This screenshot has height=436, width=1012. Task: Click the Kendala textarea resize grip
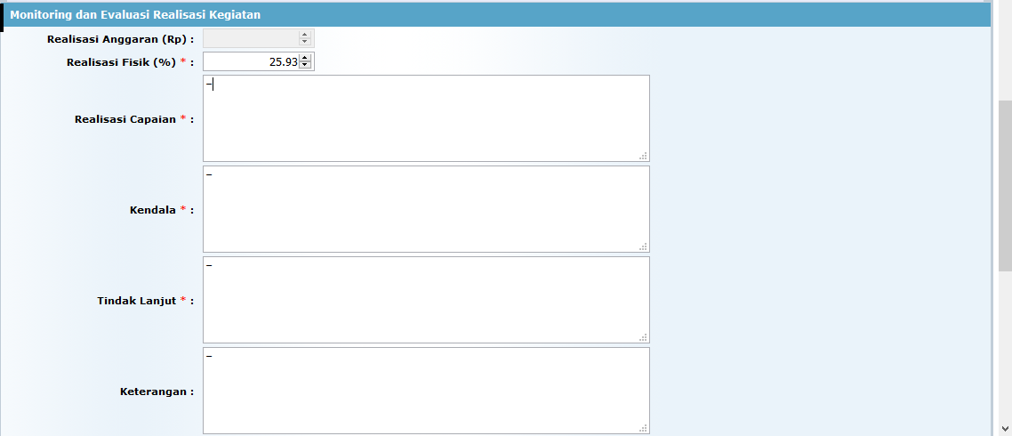643,246
